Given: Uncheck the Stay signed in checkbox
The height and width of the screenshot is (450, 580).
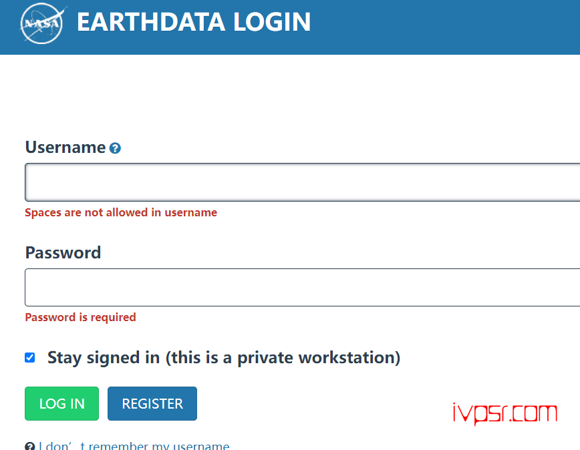Looking at the screenshot, I should pyautogui.click(x=30, y=358).
